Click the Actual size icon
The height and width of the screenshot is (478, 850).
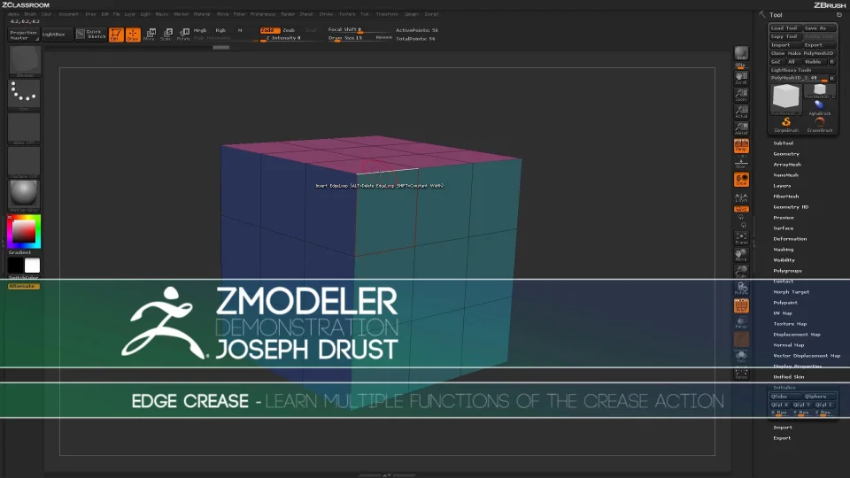click(x=741, y=112)
